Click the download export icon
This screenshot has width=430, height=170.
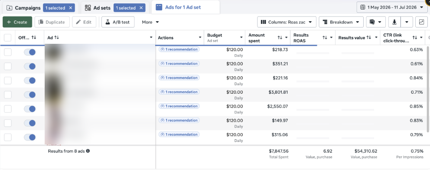pos(394,22)
